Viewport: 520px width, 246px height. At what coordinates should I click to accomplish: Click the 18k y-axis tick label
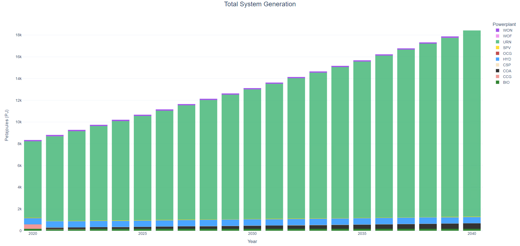(x=19, y=35)
